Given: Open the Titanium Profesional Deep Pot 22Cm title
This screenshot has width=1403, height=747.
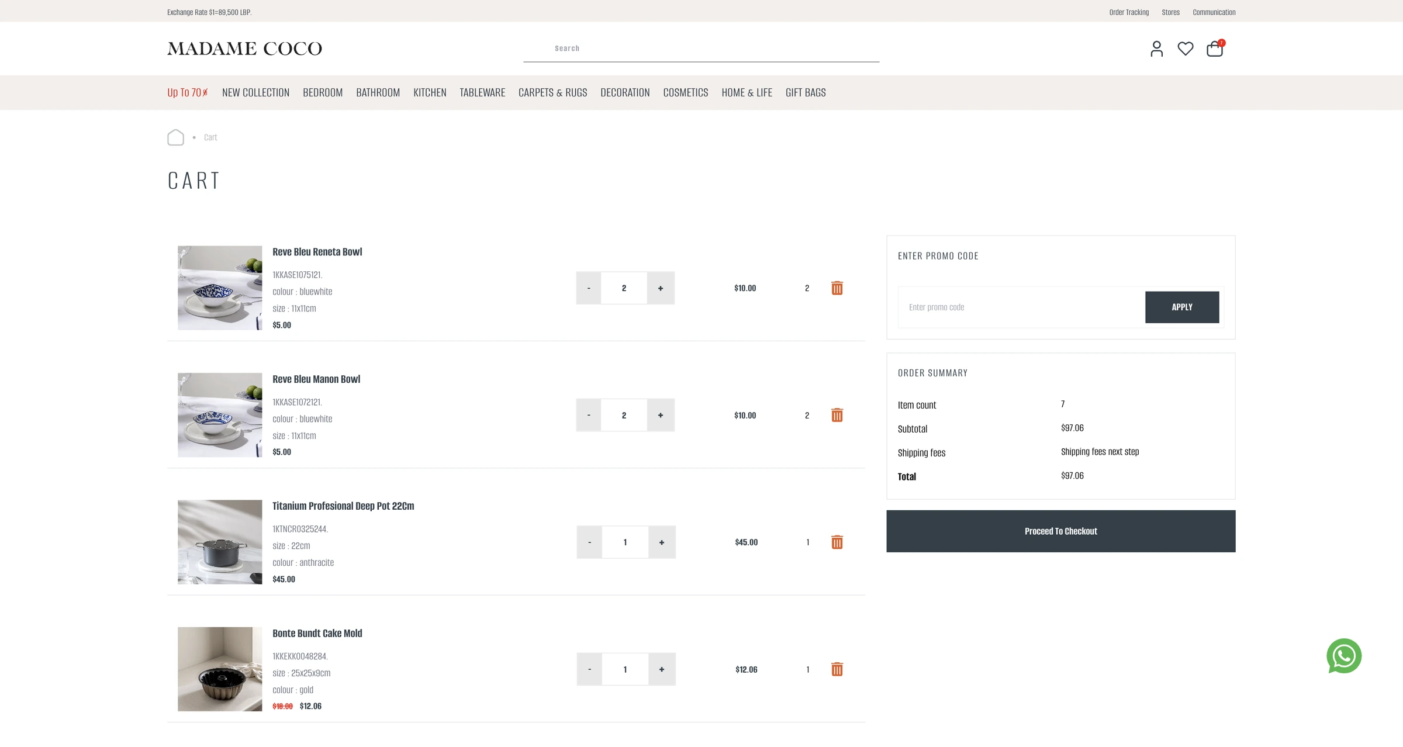Looking at the screenshot, I should (x=343, y=506).
